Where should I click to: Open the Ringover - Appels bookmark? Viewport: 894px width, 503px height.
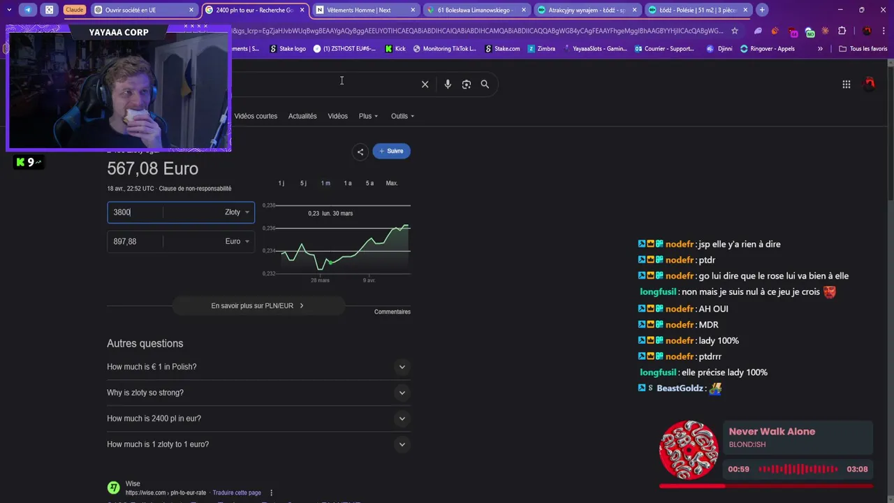[x=767, y=49]
